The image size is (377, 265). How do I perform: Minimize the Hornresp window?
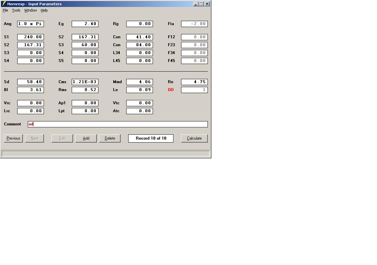tap(196, 4)
